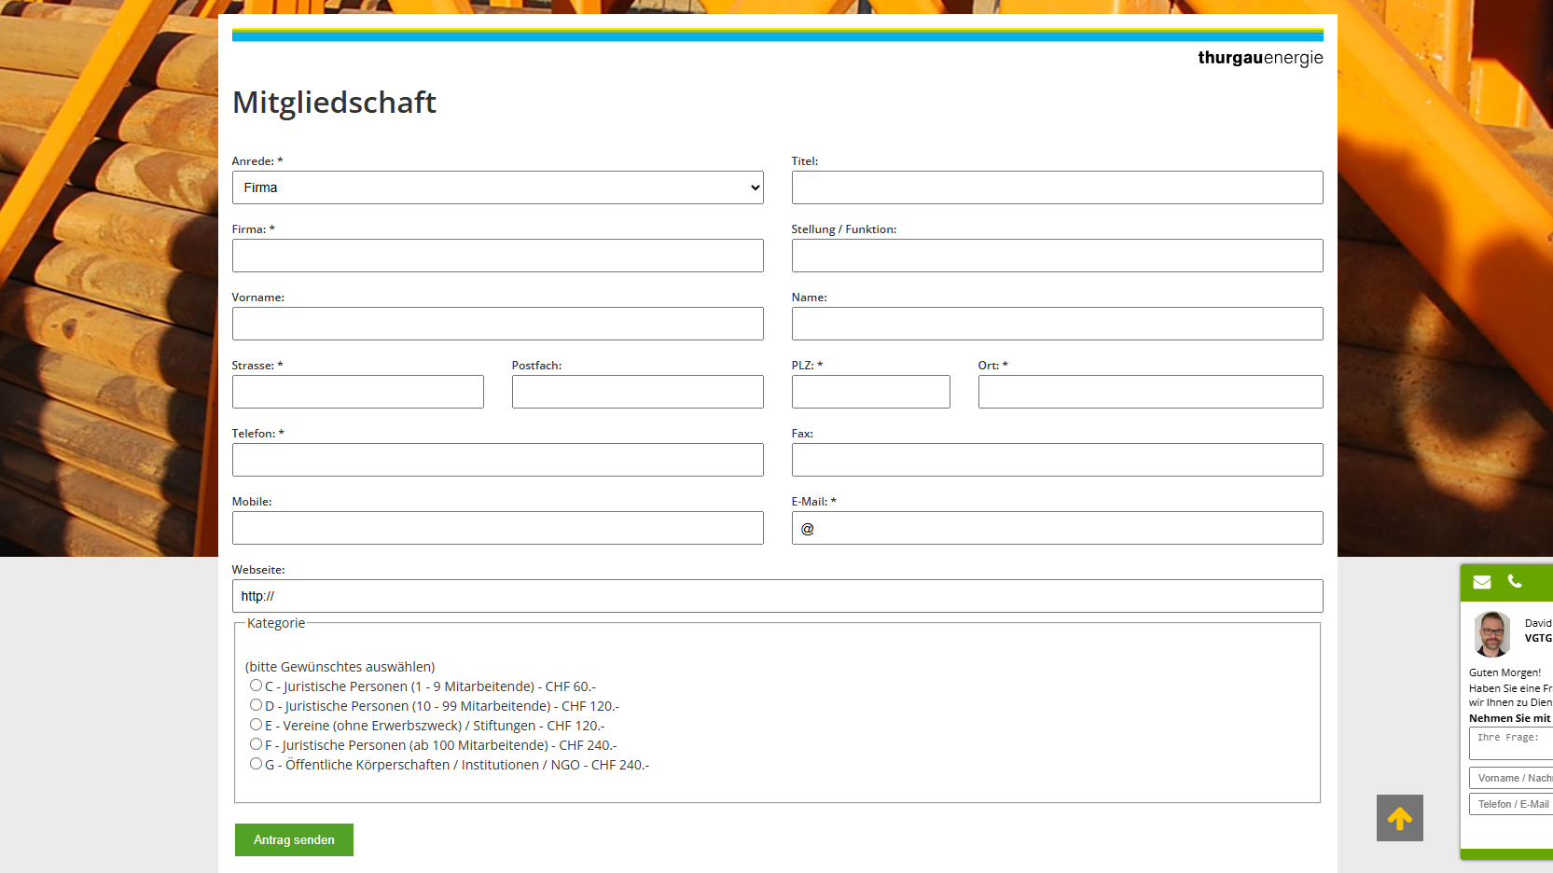Click the Ihre Frage chat textbox
Viewport: 1553px width, 873px height.
[x=1511, y=743]
